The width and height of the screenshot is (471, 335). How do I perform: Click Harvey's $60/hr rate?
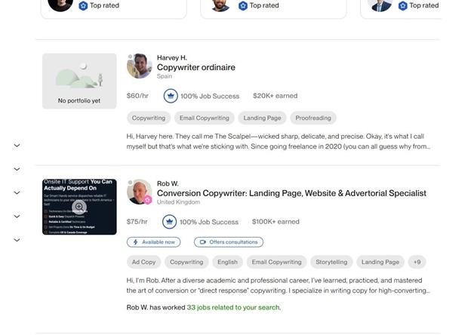[x=137, y=96]
